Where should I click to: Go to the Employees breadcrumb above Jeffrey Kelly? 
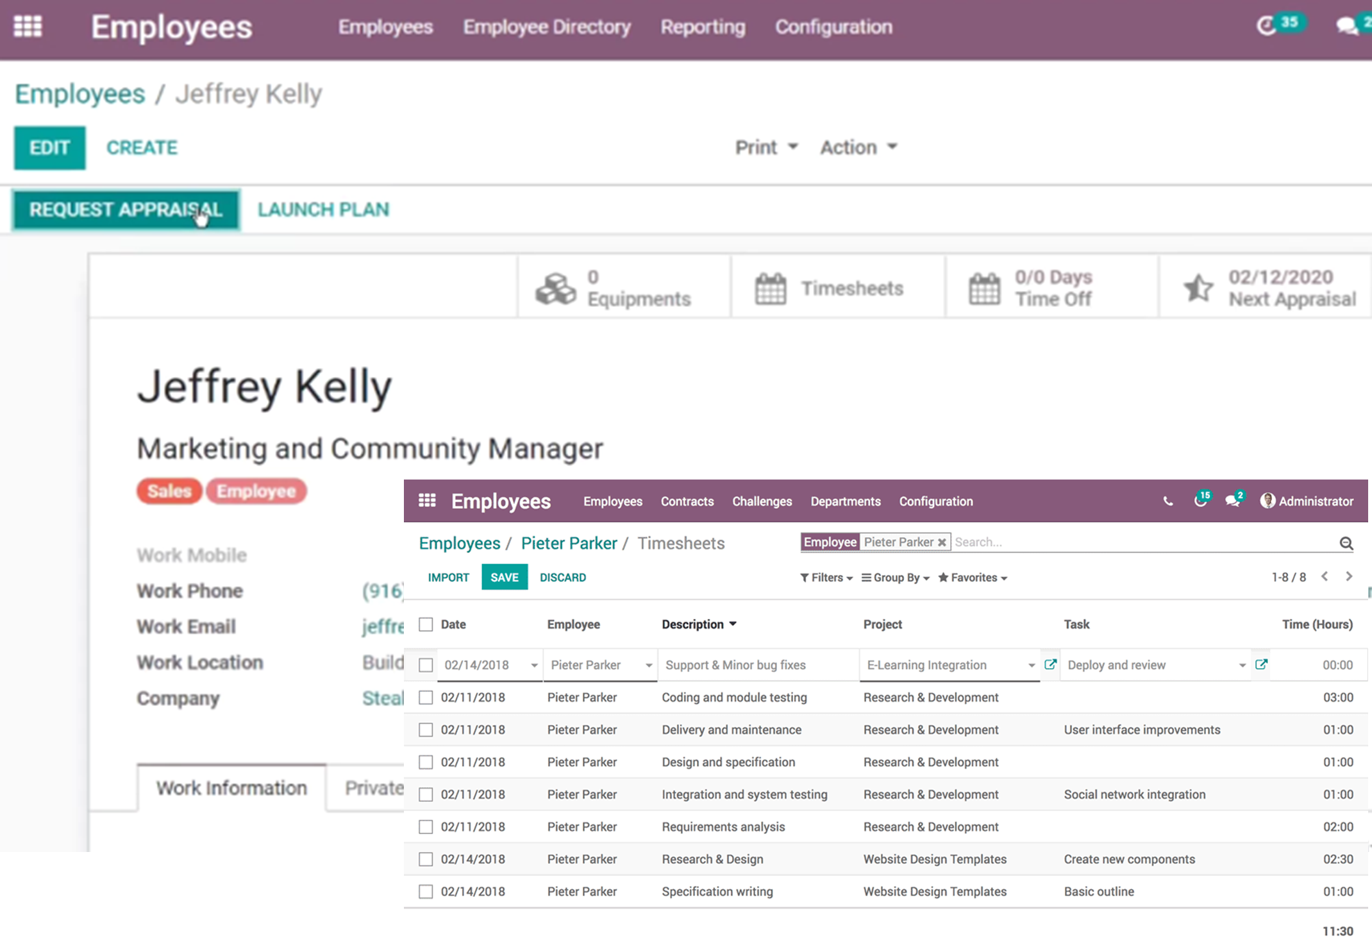[80, 94]
